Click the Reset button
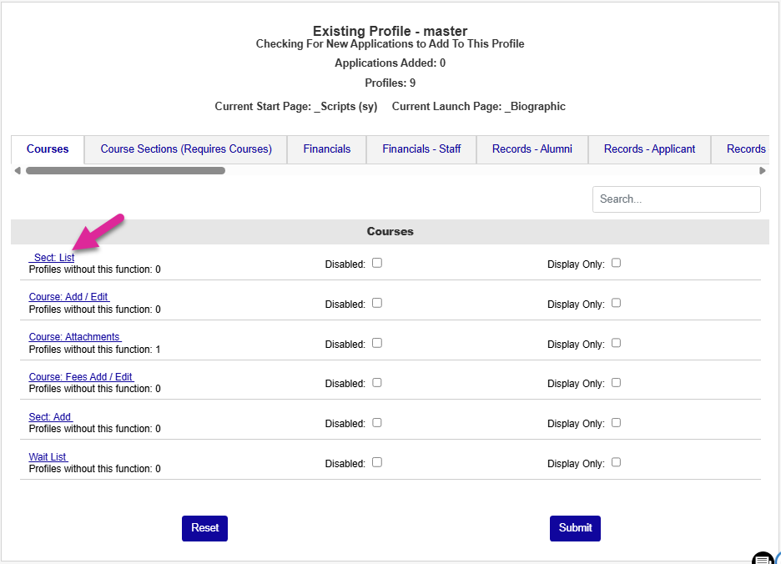The image size is (781, 564). [204, 528]
